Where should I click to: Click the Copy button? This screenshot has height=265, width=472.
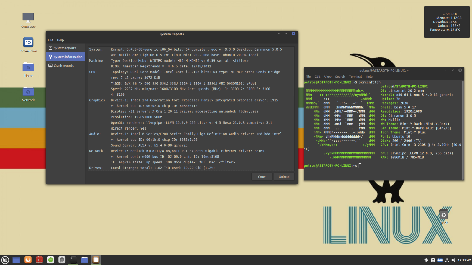coord(262,177)
